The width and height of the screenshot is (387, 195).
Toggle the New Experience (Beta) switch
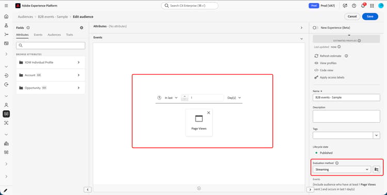pos(315,28)
